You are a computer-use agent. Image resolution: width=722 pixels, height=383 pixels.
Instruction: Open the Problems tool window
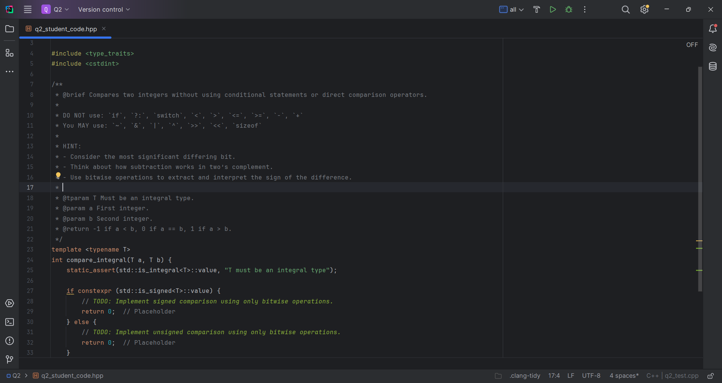click(x=9, y=341)
